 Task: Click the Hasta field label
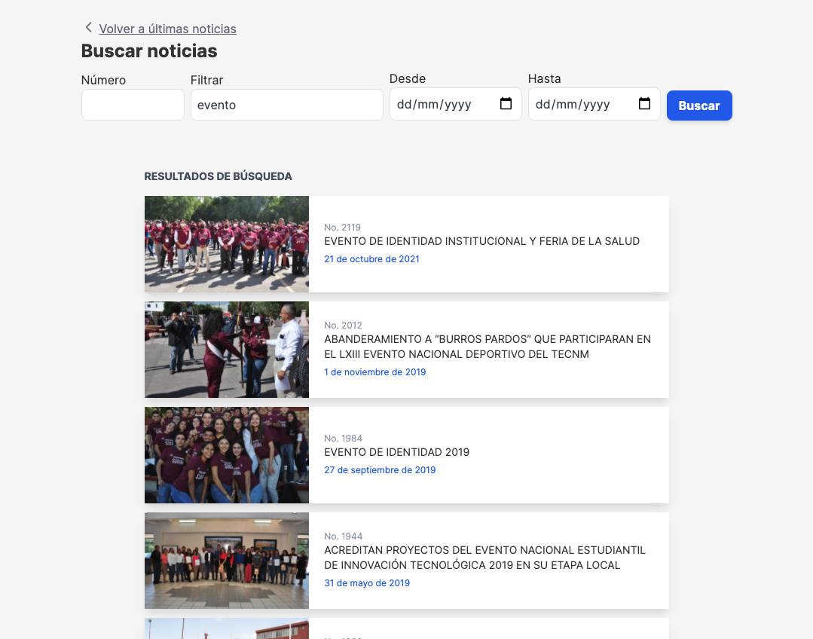tap(545, 79)
